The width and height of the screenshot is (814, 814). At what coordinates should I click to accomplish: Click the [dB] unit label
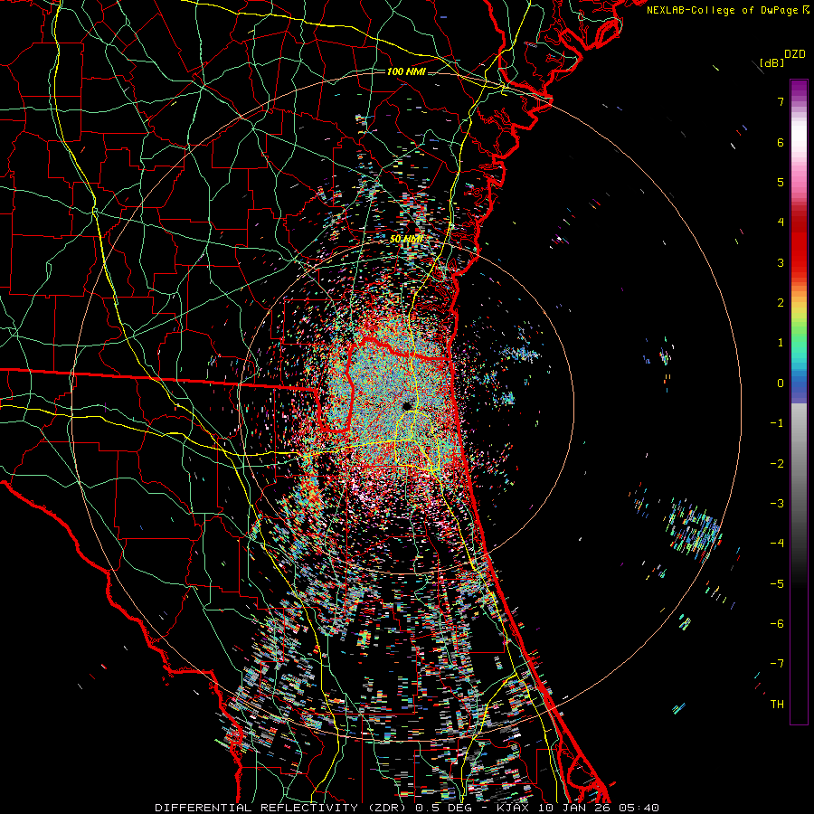point(771,62)
